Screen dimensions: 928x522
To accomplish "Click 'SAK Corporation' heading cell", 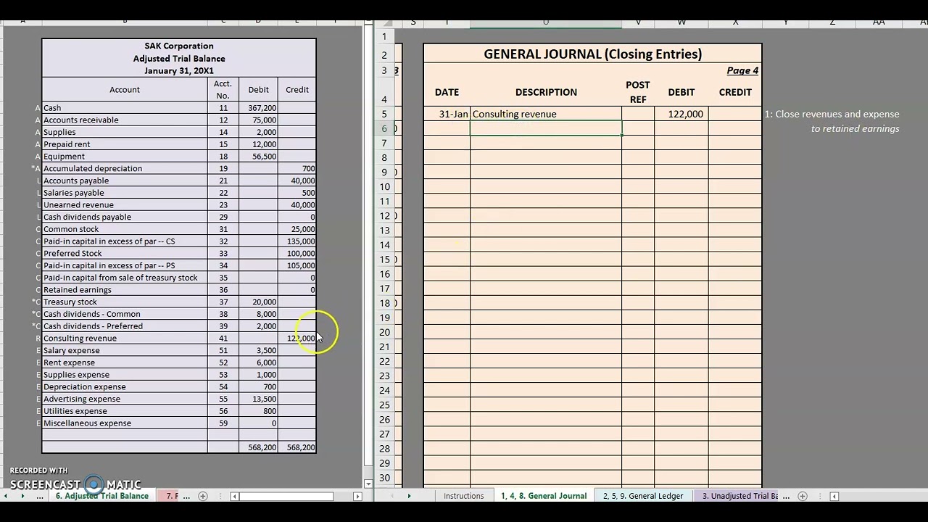I will [179, 46].
